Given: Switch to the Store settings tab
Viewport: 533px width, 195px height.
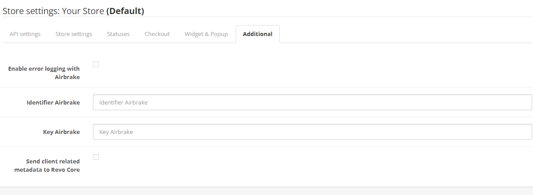Looking at the screenshot, I should click(74, 34).
